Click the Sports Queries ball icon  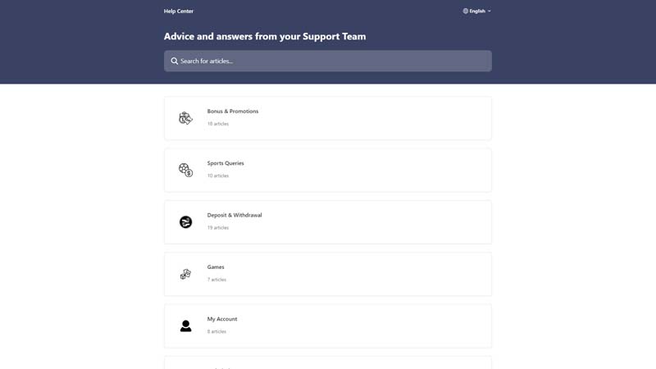coord(185,170)
